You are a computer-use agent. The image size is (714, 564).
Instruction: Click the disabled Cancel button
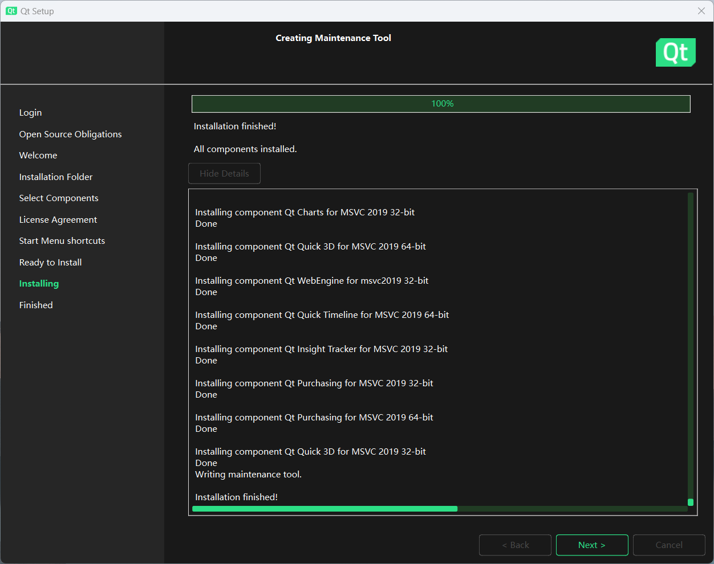(669, 545)
